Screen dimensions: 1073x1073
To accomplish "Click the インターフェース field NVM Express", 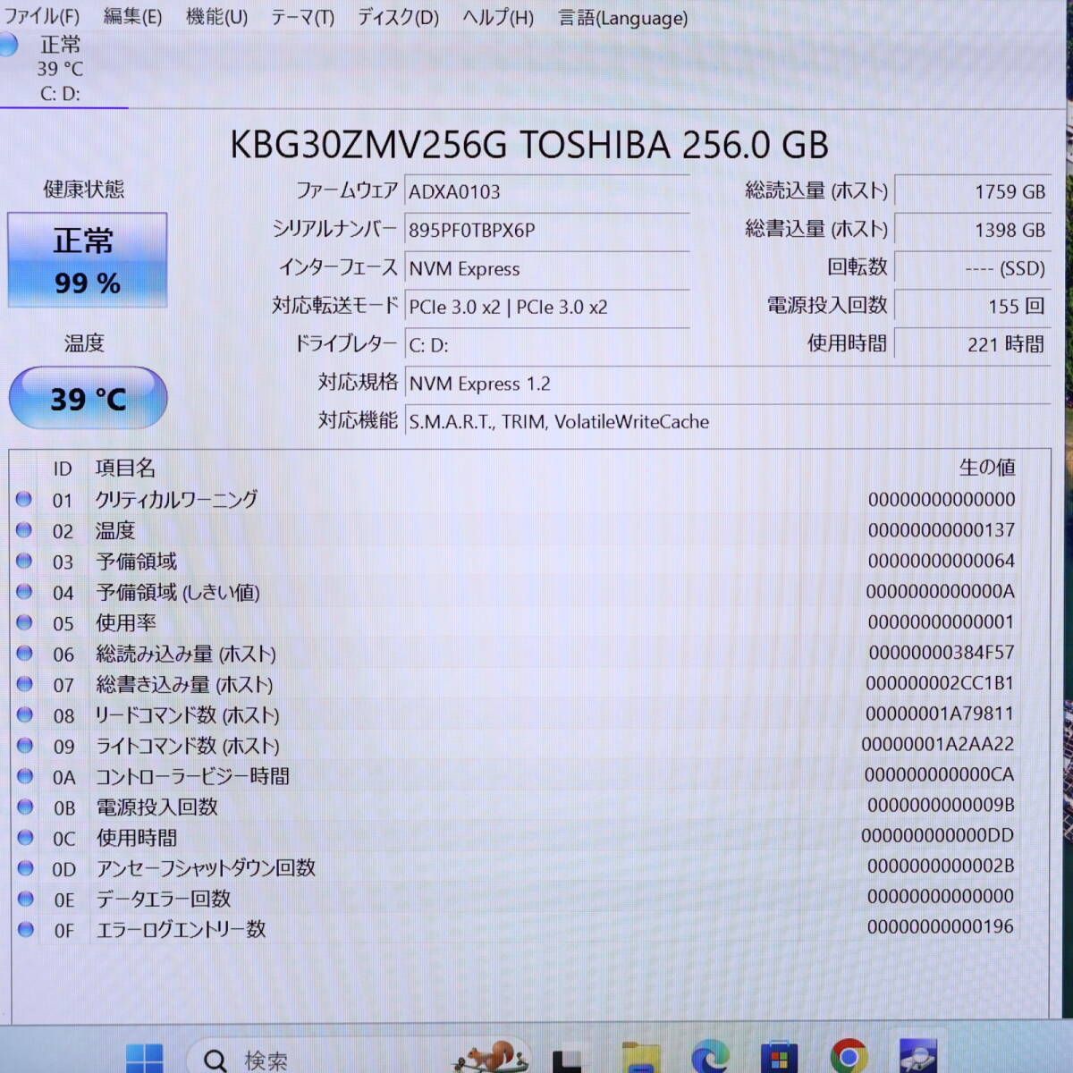I will [547, 268].
